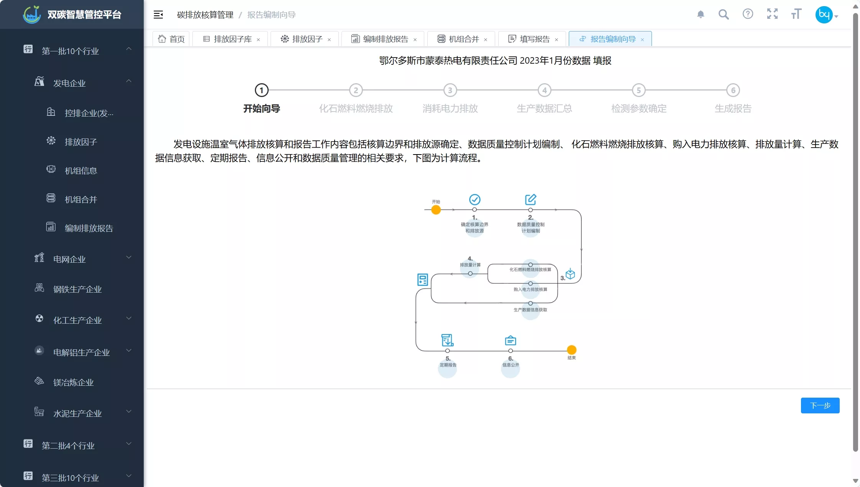
Task: Click the 编制排放报告 chart icon in sidebar
Action: pyautogui.click(x=51, y=227)
